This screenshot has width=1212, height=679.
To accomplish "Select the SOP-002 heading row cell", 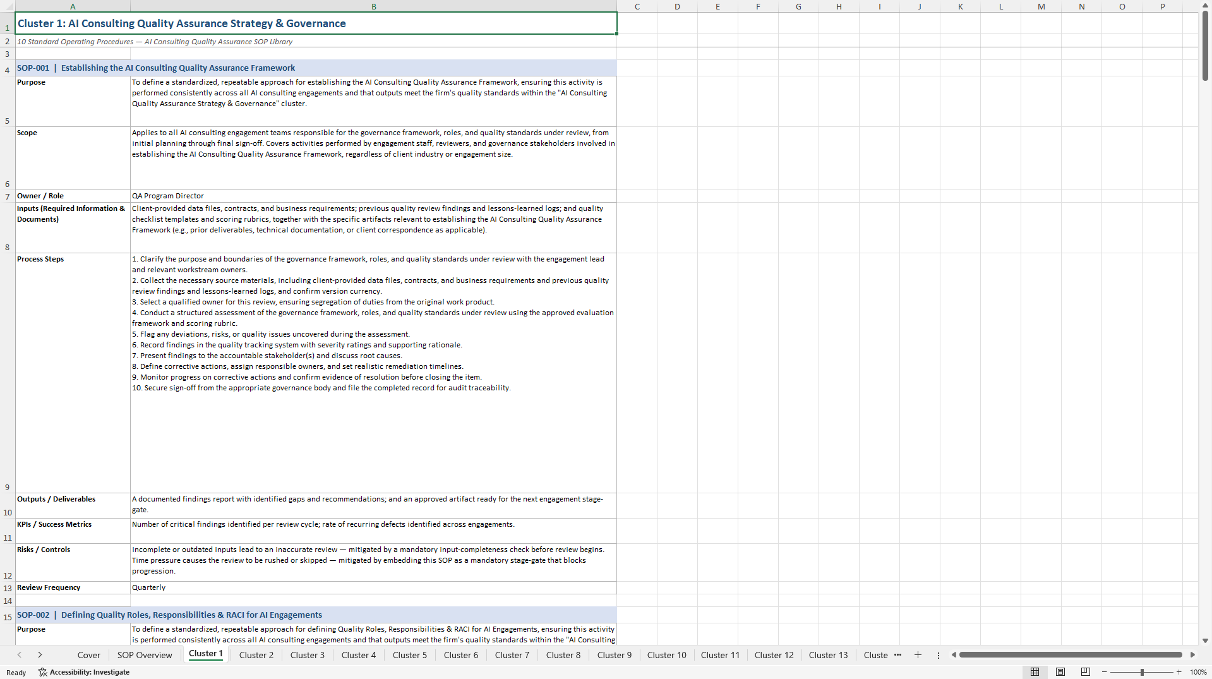I will 316,615.
